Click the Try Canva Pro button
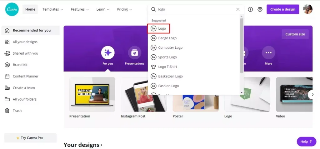The width and height of the screenshot is (320, 149). pyautogui.click(x=30, y=138)
